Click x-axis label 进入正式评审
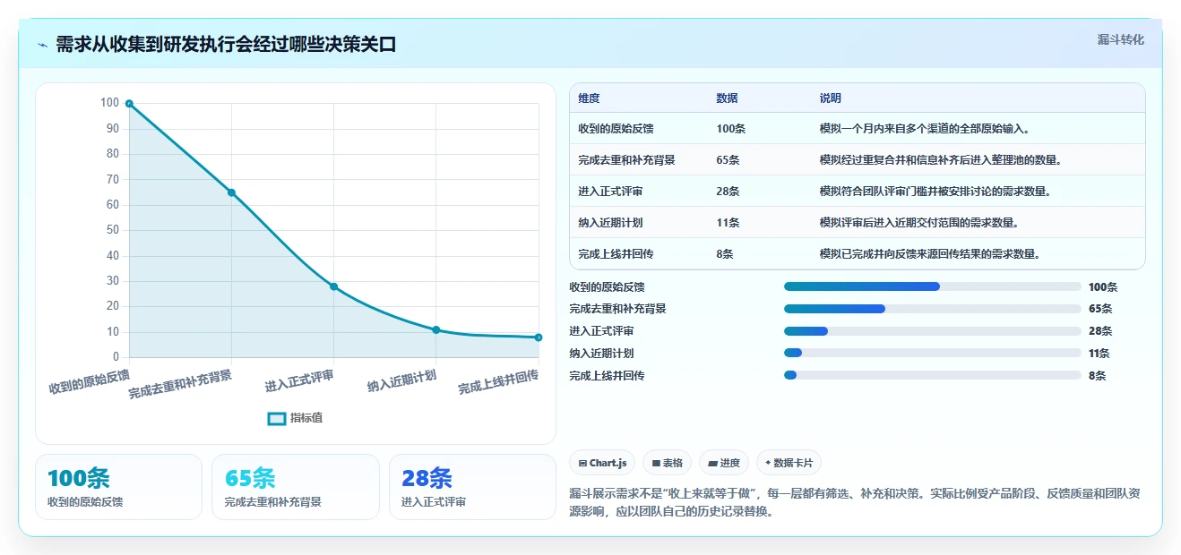The image size is (1181, 555). 299,380
